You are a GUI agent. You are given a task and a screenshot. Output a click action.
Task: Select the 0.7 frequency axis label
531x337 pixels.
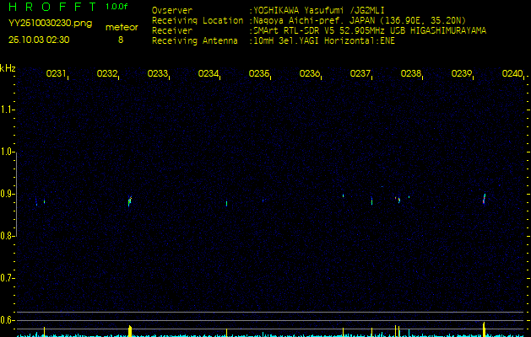[8, 278]
